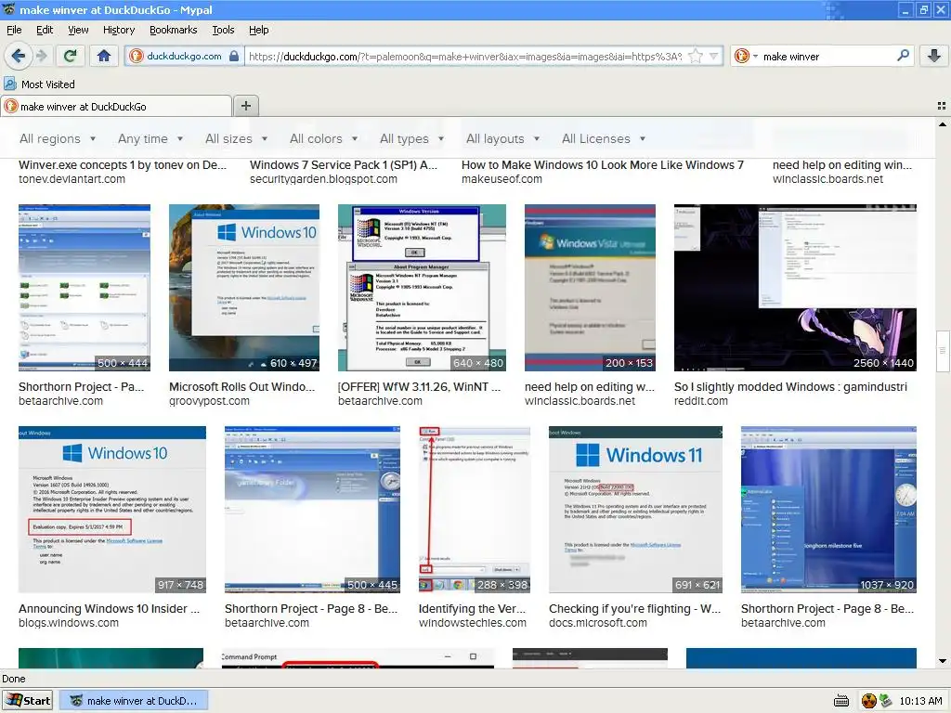
Task: Click 'Winver.exe concepts 1 by tonev' title
Action: pyautogui.click(x=123, y=165)
